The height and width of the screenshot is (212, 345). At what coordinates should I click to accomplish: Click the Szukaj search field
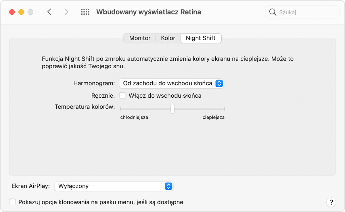[x=302, y=12]
